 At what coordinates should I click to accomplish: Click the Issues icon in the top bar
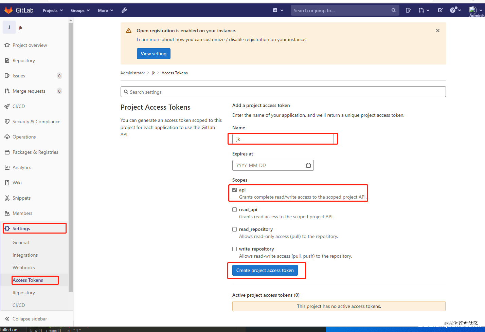(408, 10)
